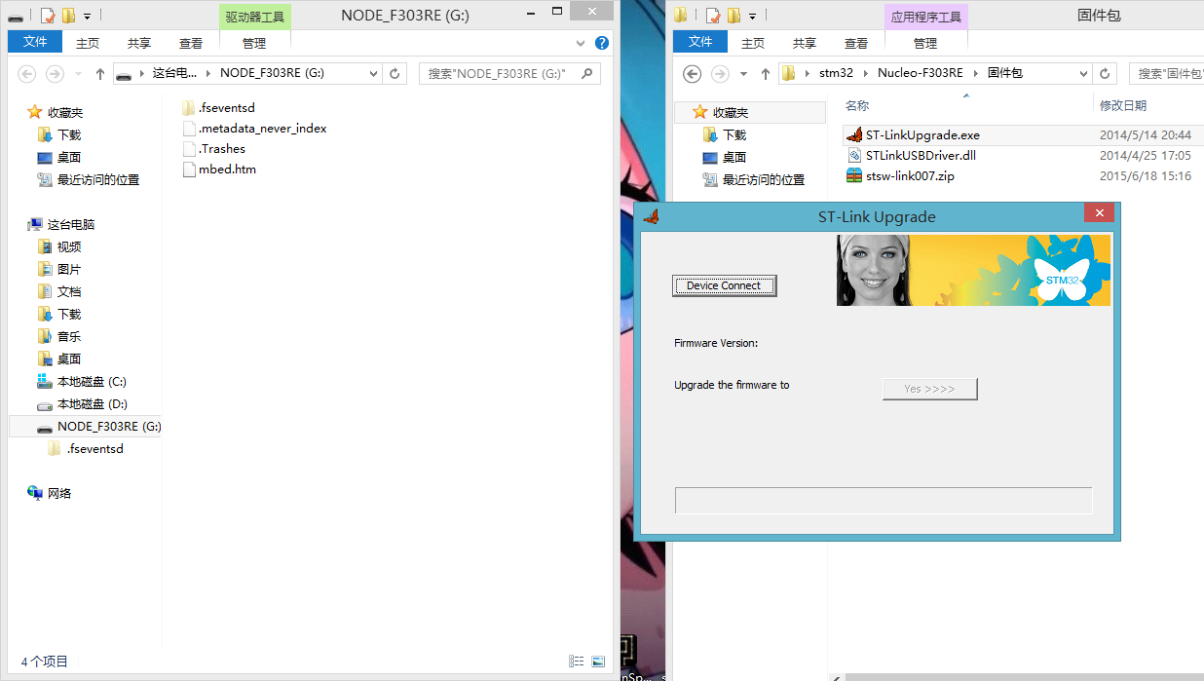
Task: Click Nucleo-F303RE in the address breadcrumb
Action: coord(920,73)
